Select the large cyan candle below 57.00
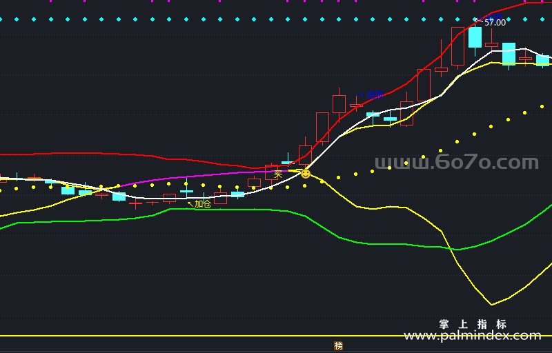Screen dimensions: 552x353 coord(475,37)
